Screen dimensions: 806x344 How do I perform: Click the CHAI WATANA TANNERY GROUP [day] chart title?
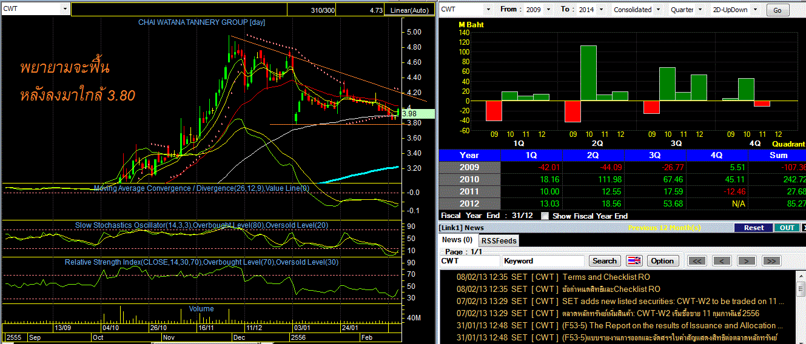click(x=201, y=22)
